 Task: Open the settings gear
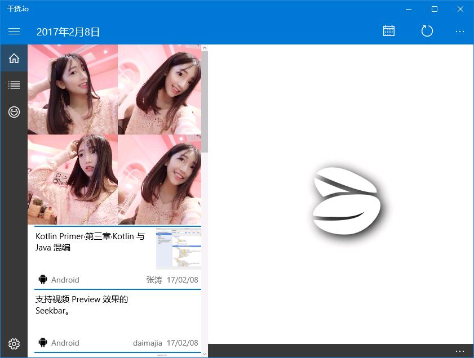[x=14, y=343]
